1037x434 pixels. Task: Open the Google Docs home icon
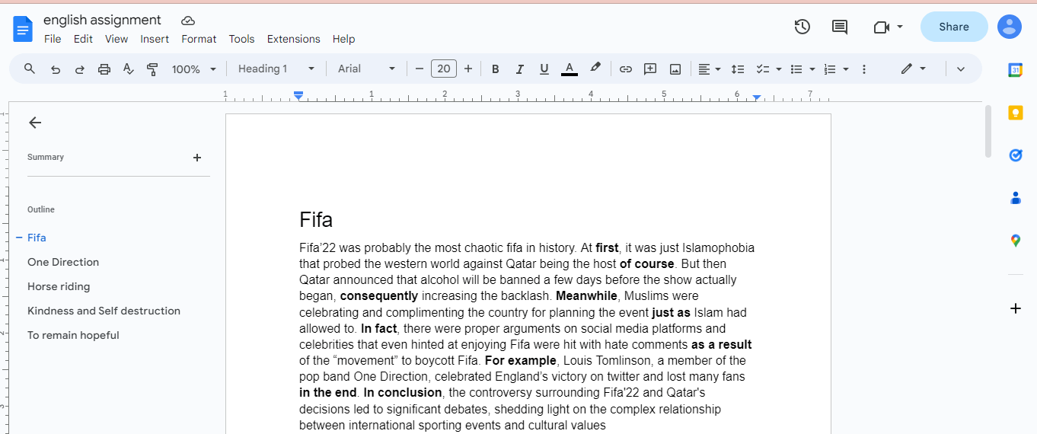[23, 29]
